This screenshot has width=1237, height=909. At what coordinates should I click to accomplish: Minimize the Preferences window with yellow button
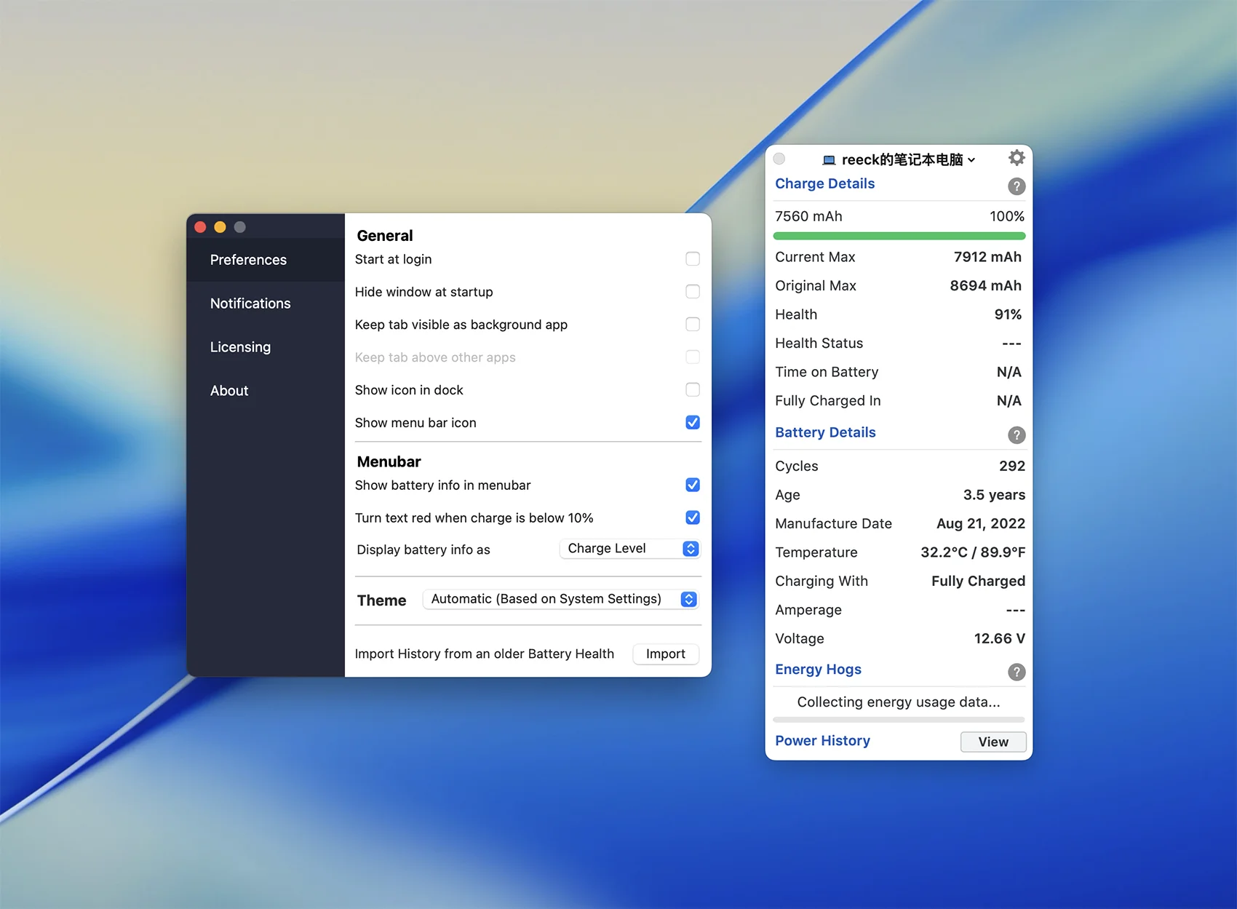[x=220, y=227]
